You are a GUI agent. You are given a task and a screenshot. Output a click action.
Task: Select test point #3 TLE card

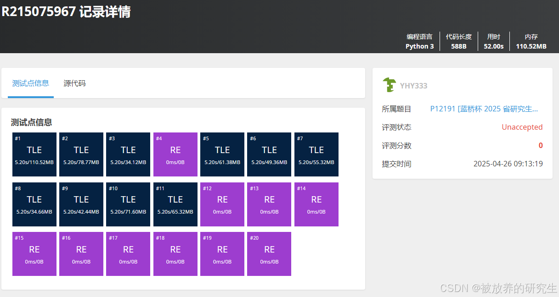click(128, 154)
